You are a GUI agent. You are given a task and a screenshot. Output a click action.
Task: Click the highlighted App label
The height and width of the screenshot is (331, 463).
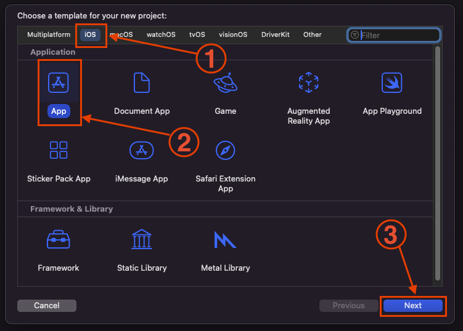[59, 111]
